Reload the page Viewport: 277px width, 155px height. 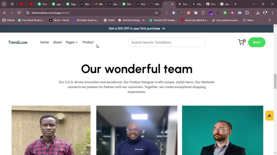pyautogui.click(x=19, y=13)
